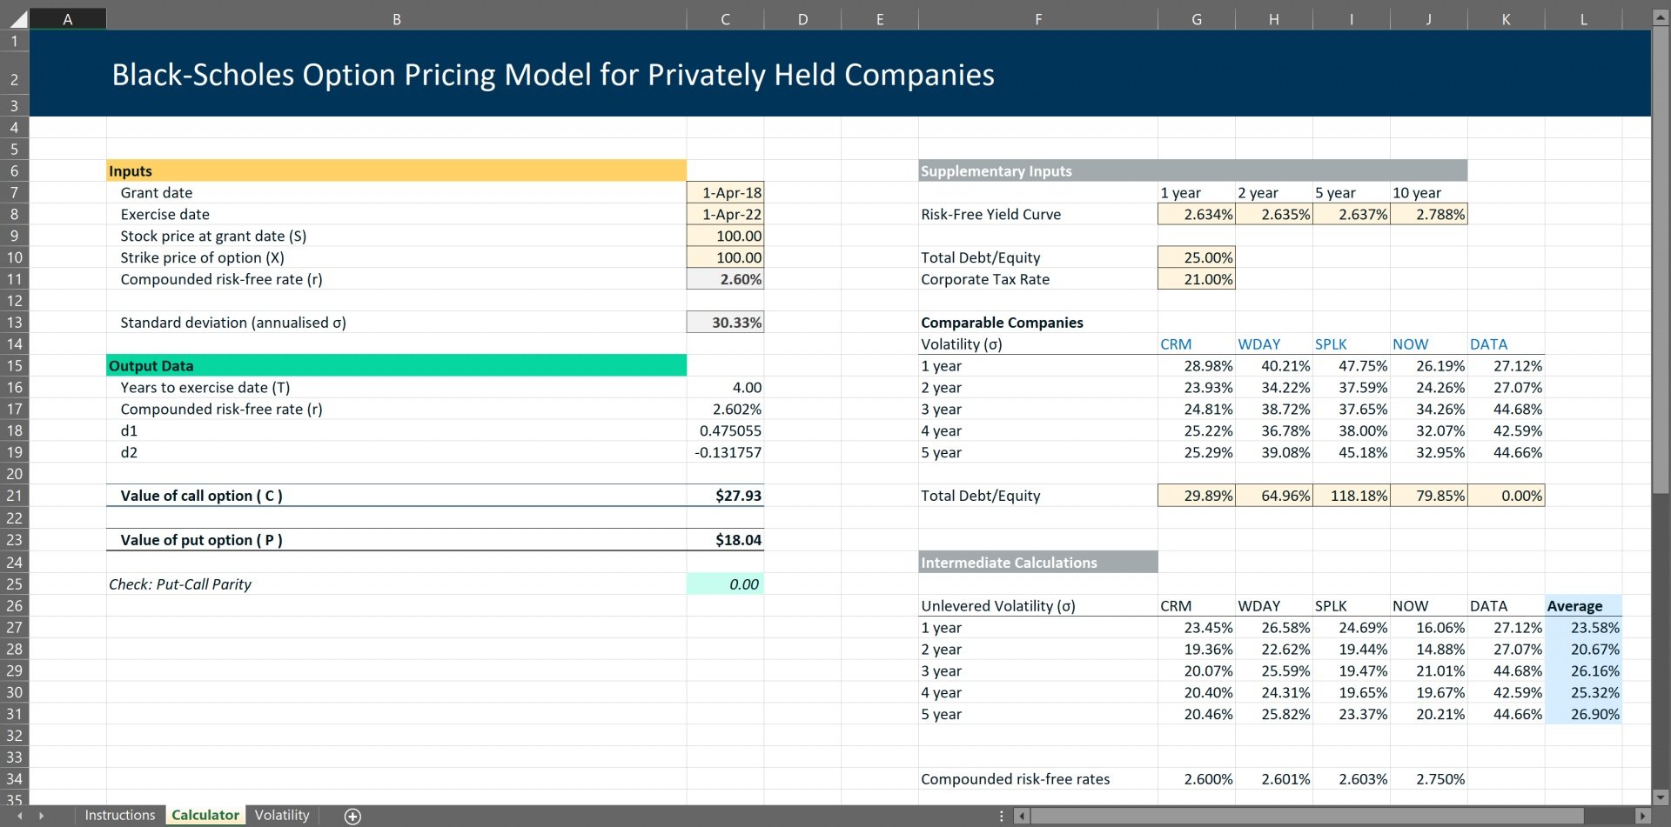Click vertical scrollbar down arrow
The image size is (1671, 827).
(1661, 796)
